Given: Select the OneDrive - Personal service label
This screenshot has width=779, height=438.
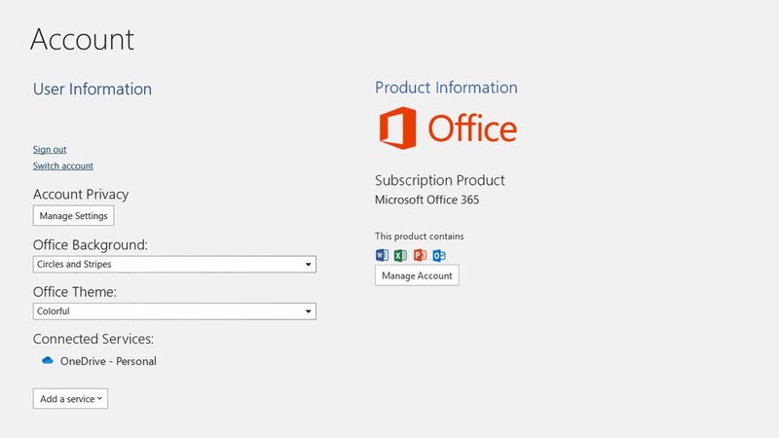Looking at the screenshot, I should point(108,361).
